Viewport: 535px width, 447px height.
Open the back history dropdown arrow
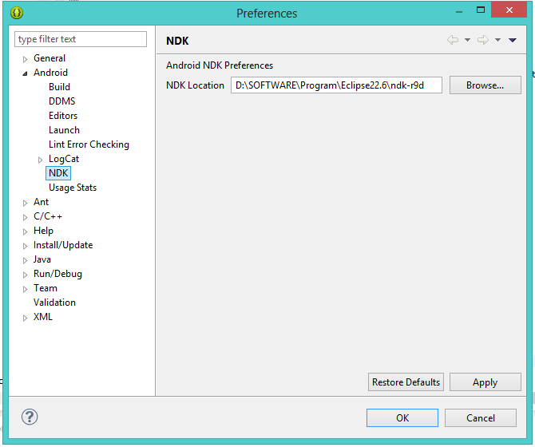(467, 40)
